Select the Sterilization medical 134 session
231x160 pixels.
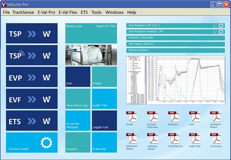pyautogui.click(x=176, y=32)
